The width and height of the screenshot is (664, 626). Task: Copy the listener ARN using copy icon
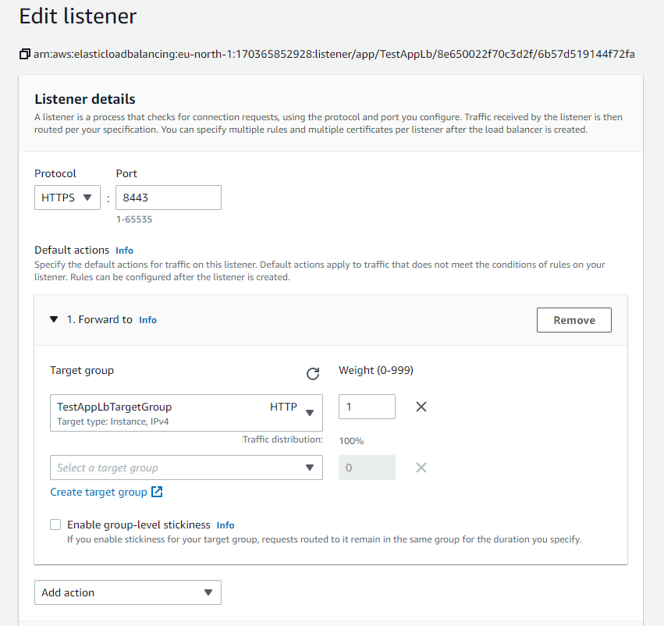pyautogui.click(x=24, y=54)
